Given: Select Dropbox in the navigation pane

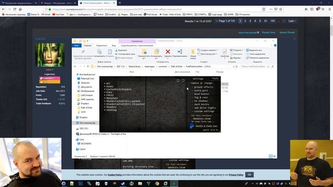Looking at the screenshot, I should click(x=82, y=117).
